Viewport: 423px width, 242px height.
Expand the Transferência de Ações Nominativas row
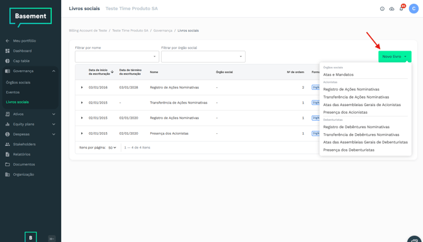coord(81,102)
